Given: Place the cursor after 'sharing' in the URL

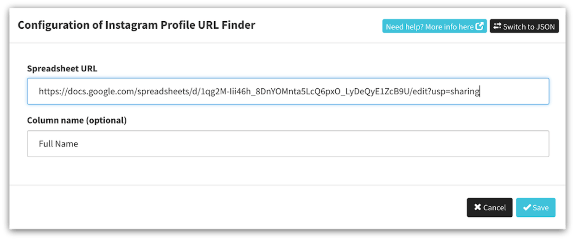Looking at the screenshot, I should click(x=479, y=92).
